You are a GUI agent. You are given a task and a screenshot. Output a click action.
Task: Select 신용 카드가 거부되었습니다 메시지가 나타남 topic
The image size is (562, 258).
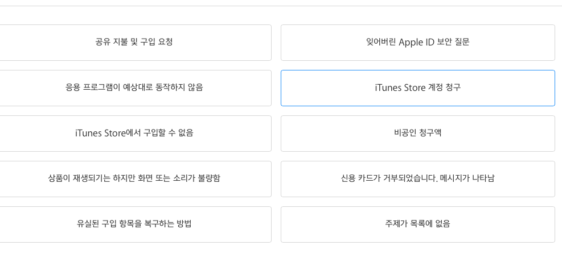(417, 178)
